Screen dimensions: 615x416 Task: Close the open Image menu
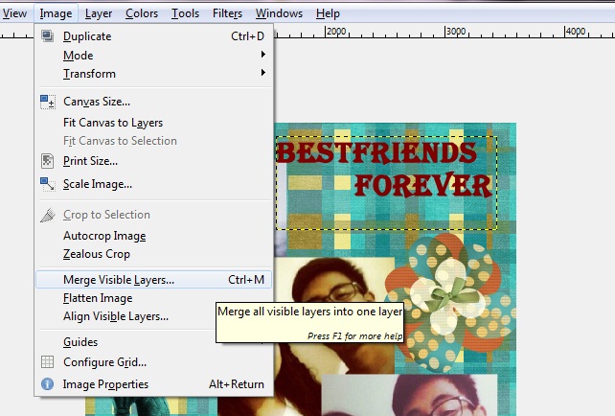point(56,13)
